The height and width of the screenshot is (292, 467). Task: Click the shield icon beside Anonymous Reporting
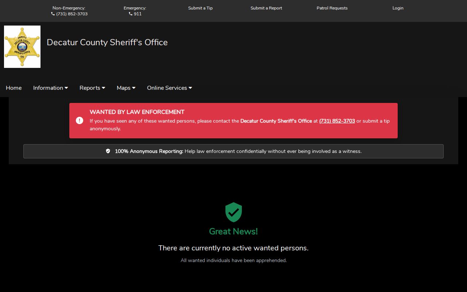[108, 151]
